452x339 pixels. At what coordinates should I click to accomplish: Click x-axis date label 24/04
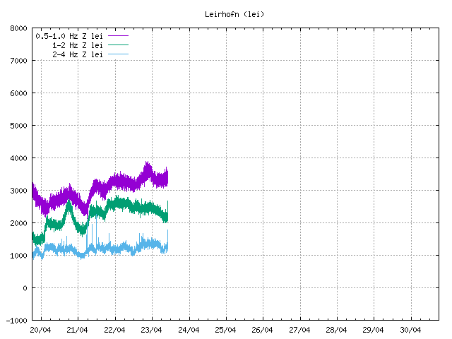(x=189, y=330)
